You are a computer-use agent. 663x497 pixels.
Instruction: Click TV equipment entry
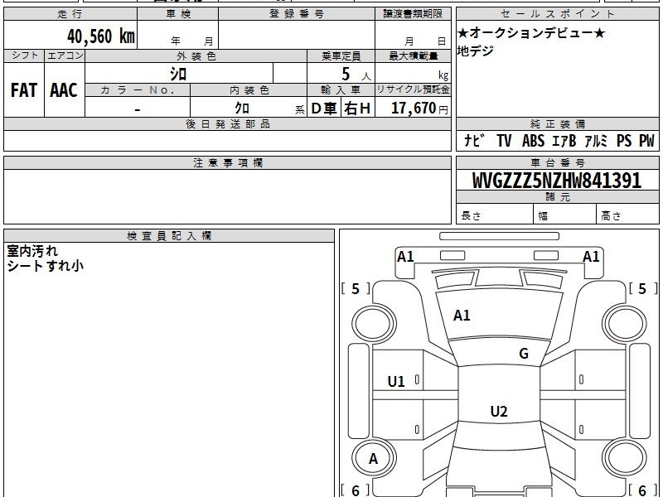pos(504,140)
